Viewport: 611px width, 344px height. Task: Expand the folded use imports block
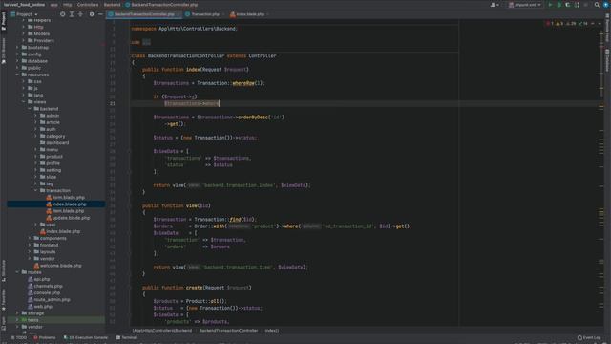[146, 42]
